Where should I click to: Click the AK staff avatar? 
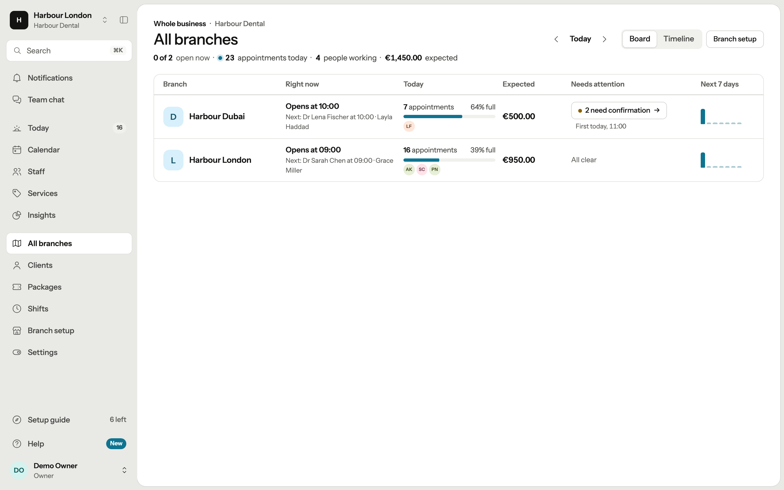(409, 170)
